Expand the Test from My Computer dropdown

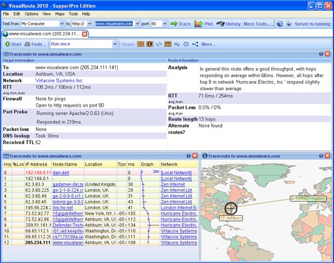pos(62,24)
